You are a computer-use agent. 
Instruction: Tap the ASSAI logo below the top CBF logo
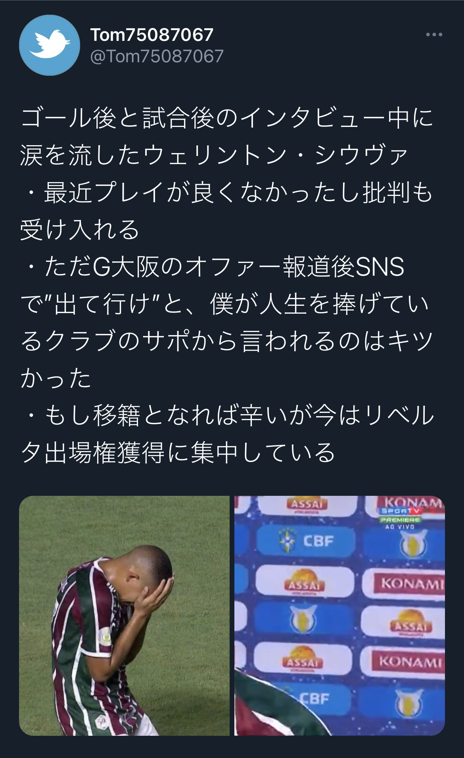tap(304, 582)
